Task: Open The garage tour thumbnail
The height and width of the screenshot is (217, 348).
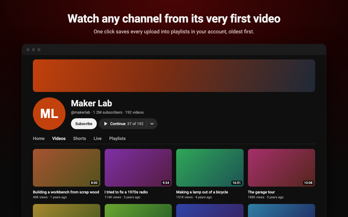Action: tap(281, 168)
